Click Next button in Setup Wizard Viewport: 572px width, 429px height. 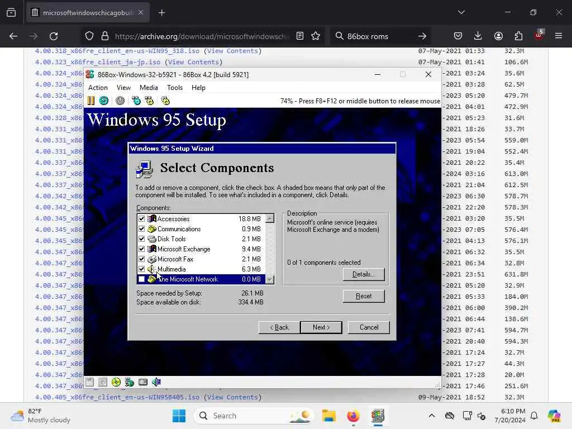coord(321,327)
